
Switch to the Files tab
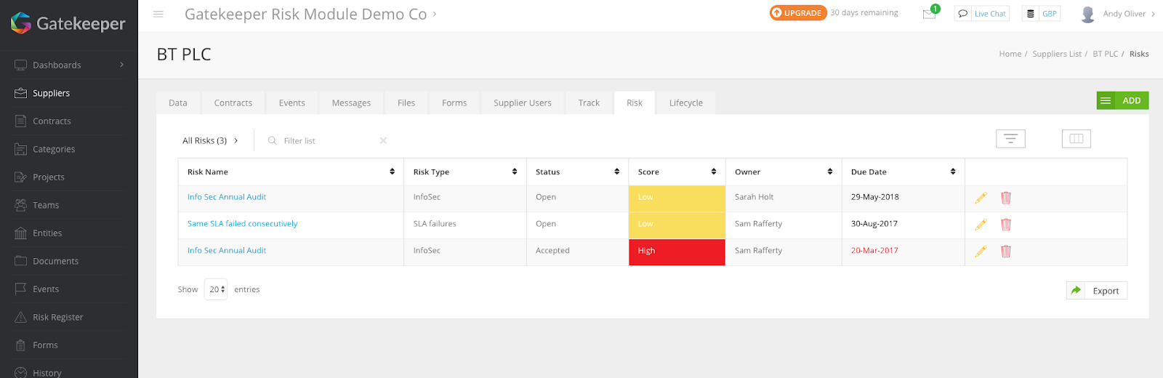(406, 102)
